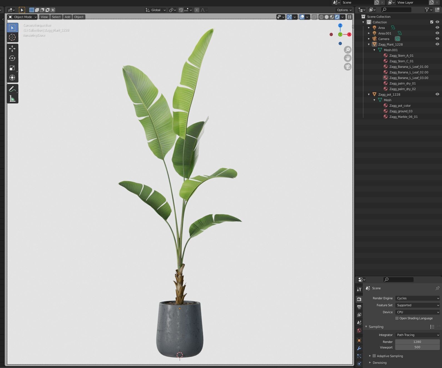Click the viewport pan hand icon
442x368 pixels.
(x=348, y=58)
